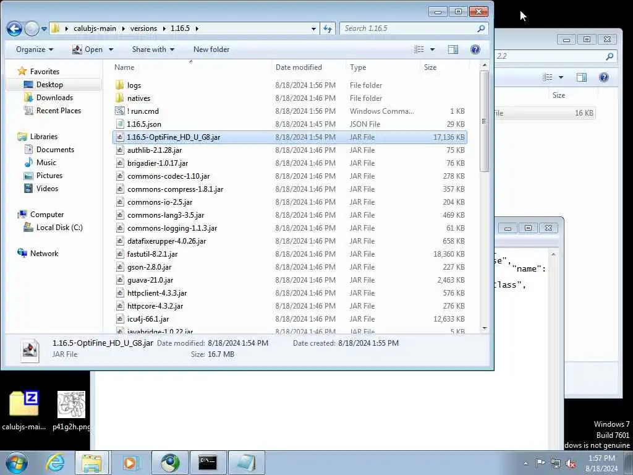Click the file list vertical scrollbar thumb
Viewport: 633px width, 475px height.
click(485, 121)
